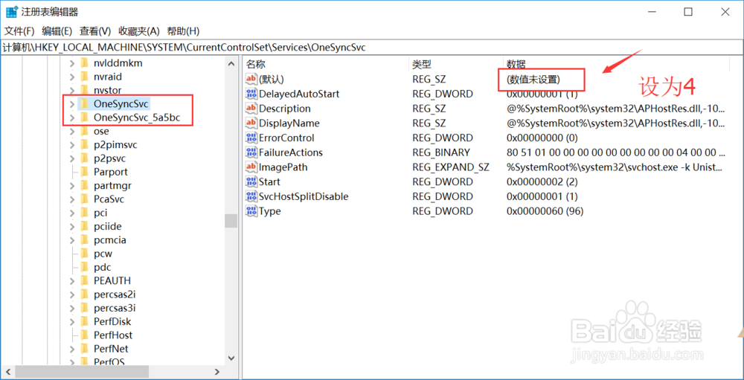This screenshot has height=380, width=744.
Task: Select the OneSyncSvc_5a5bc folder icon
Action: click(x=85, y=117)
